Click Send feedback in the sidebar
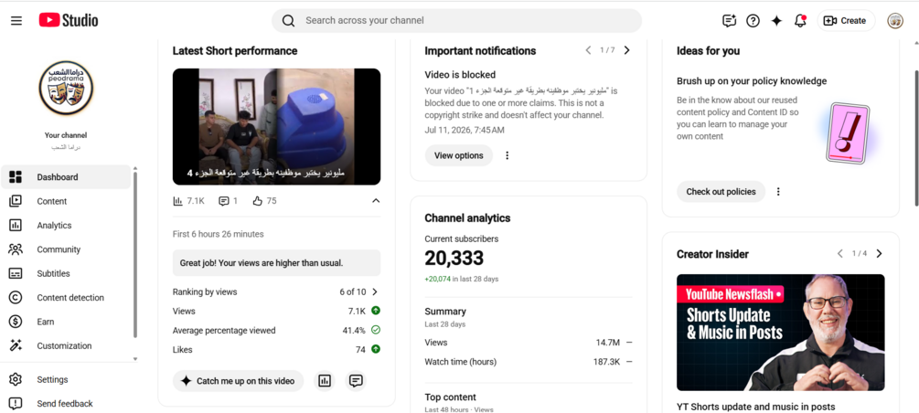The image size is (919, 413). tap(66, 404)
